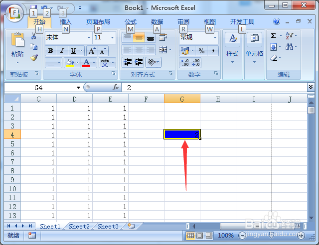The width and height of the screenshot is (319, 245).
Task: Click the Office Button
Action: click(x=14, y=13)
